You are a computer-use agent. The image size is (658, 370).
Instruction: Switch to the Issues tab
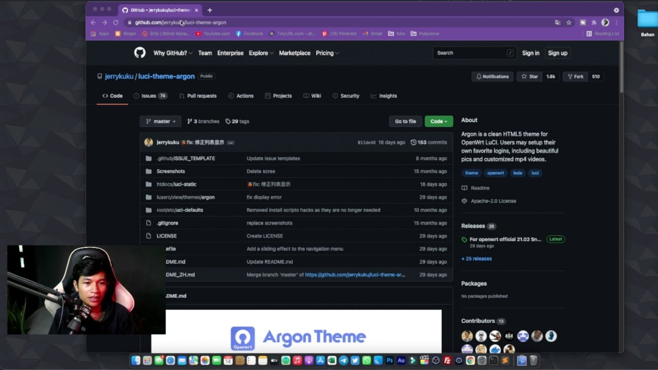click(x=150, y=96)
